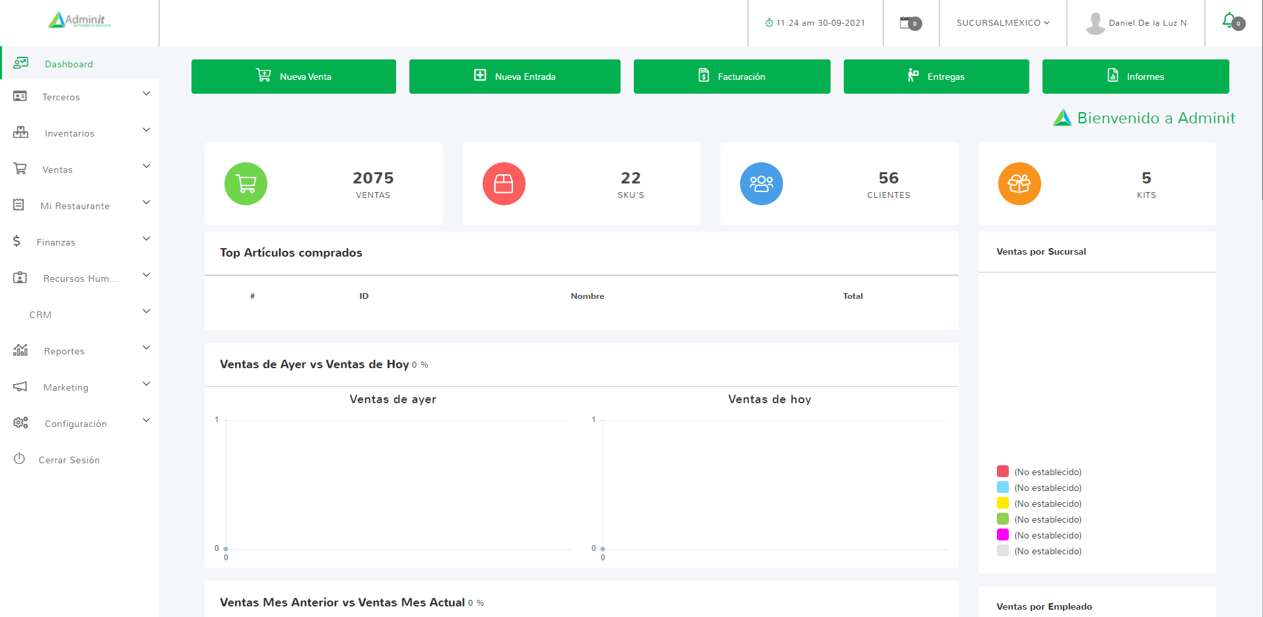Click the blue Clientes people icon

(761, 183)
